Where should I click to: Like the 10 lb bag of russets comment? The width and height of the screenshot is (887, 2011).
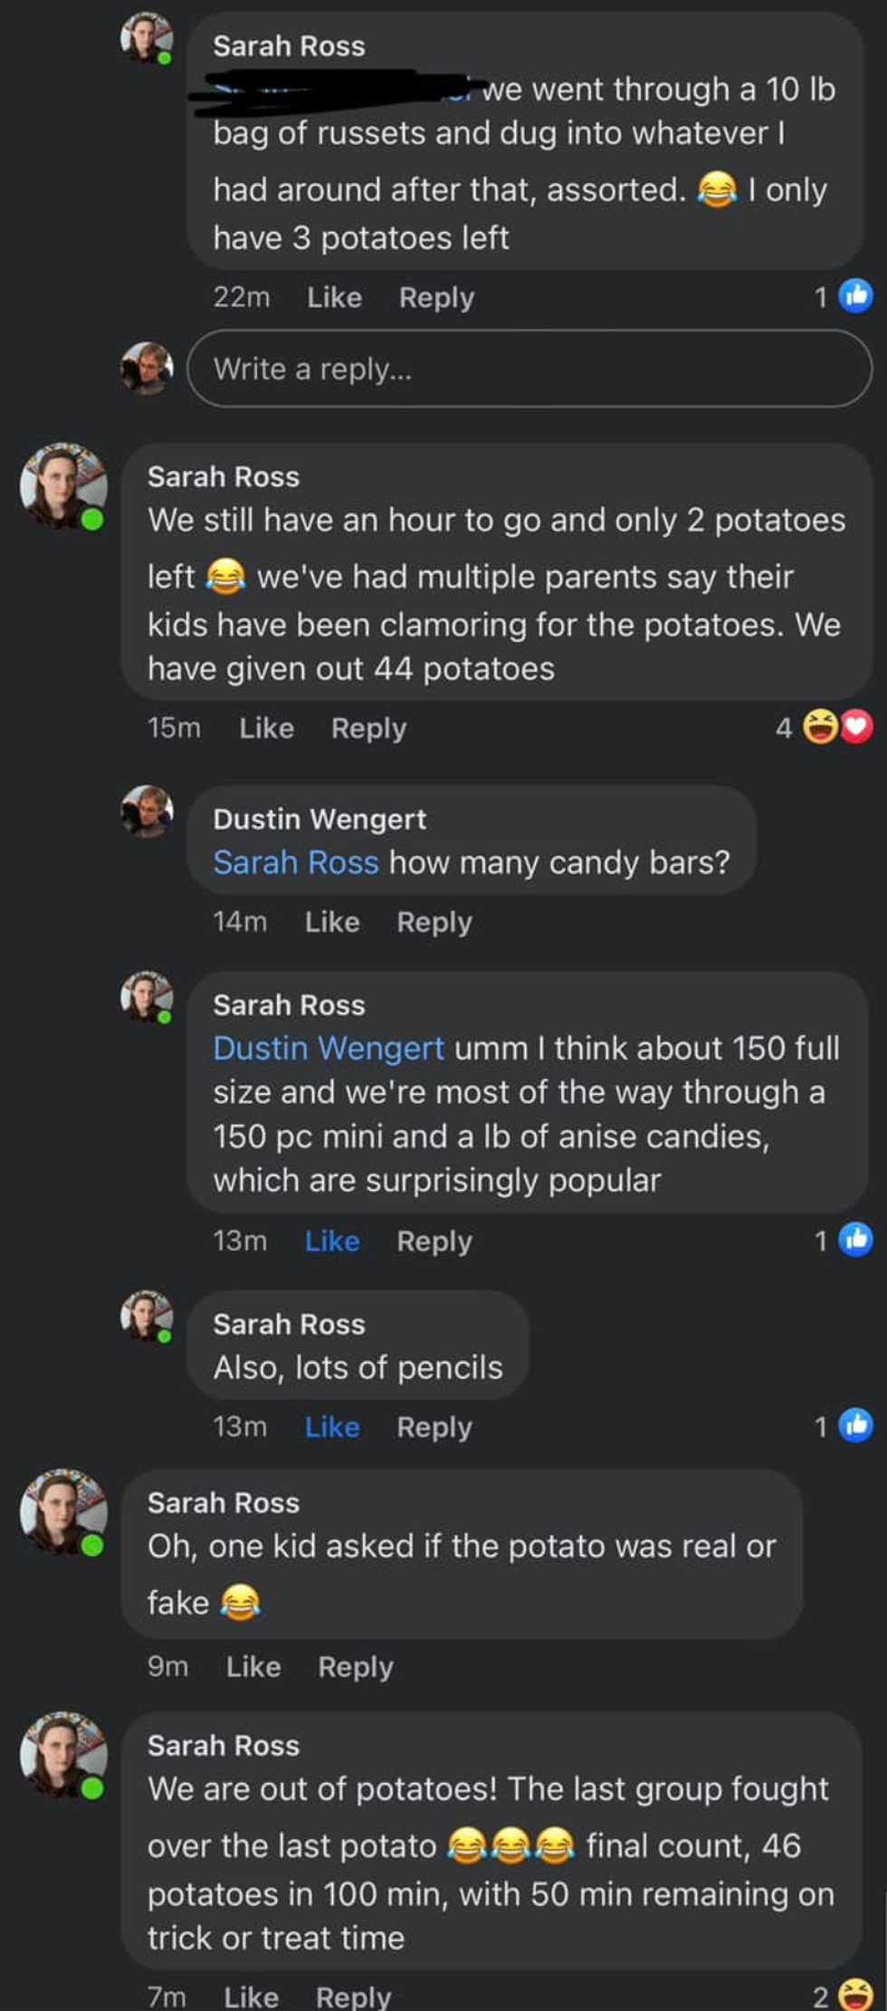pos(334,297)
